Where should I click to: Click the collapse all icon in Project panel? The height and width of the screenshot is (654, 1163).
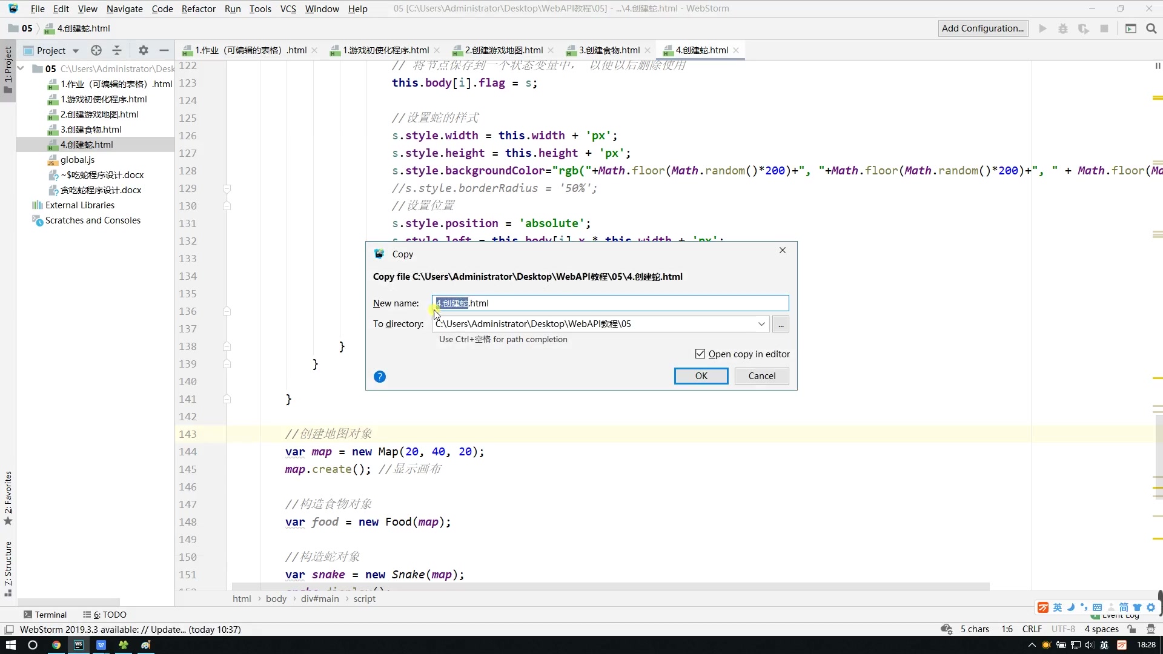click(117, 50)
